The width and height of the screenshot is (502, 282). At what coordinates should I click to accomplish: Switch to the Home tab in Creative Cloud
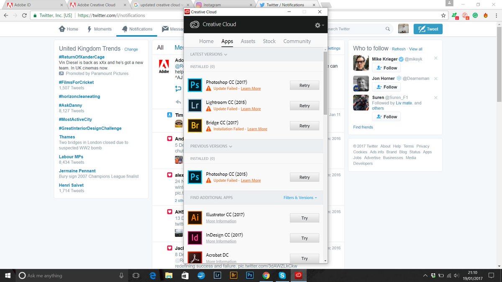click(206, 41)
